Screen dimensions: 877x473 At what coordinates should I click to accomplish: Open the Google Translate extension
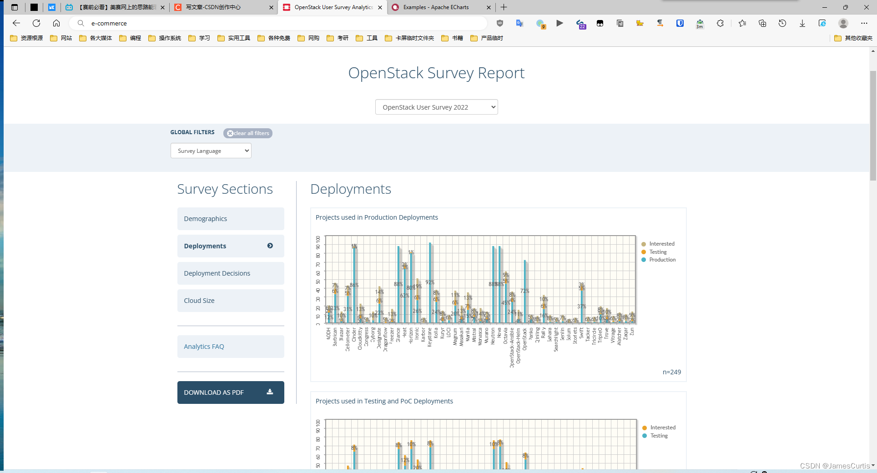click(x=520, y=23)
